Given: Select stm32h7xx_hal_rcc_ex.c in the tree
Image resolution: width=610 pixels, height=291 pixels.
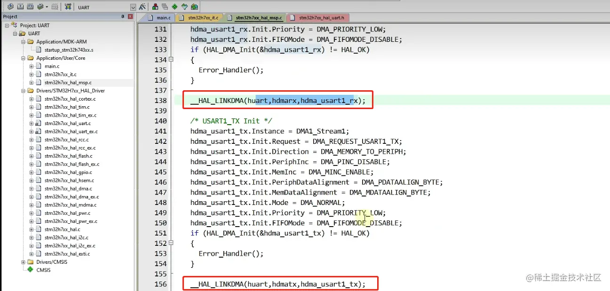Looking at the screenshot, I should point(70,148).
